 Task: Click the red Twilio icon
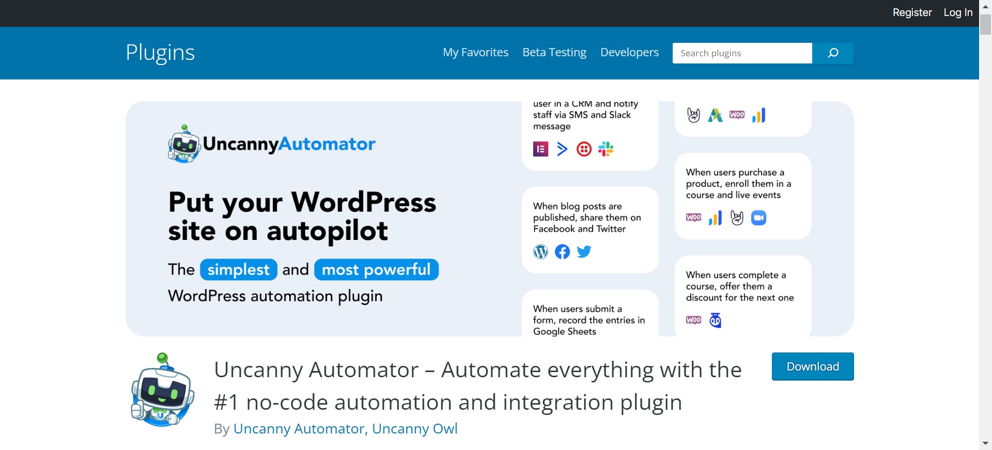click(x=584, y=149)
